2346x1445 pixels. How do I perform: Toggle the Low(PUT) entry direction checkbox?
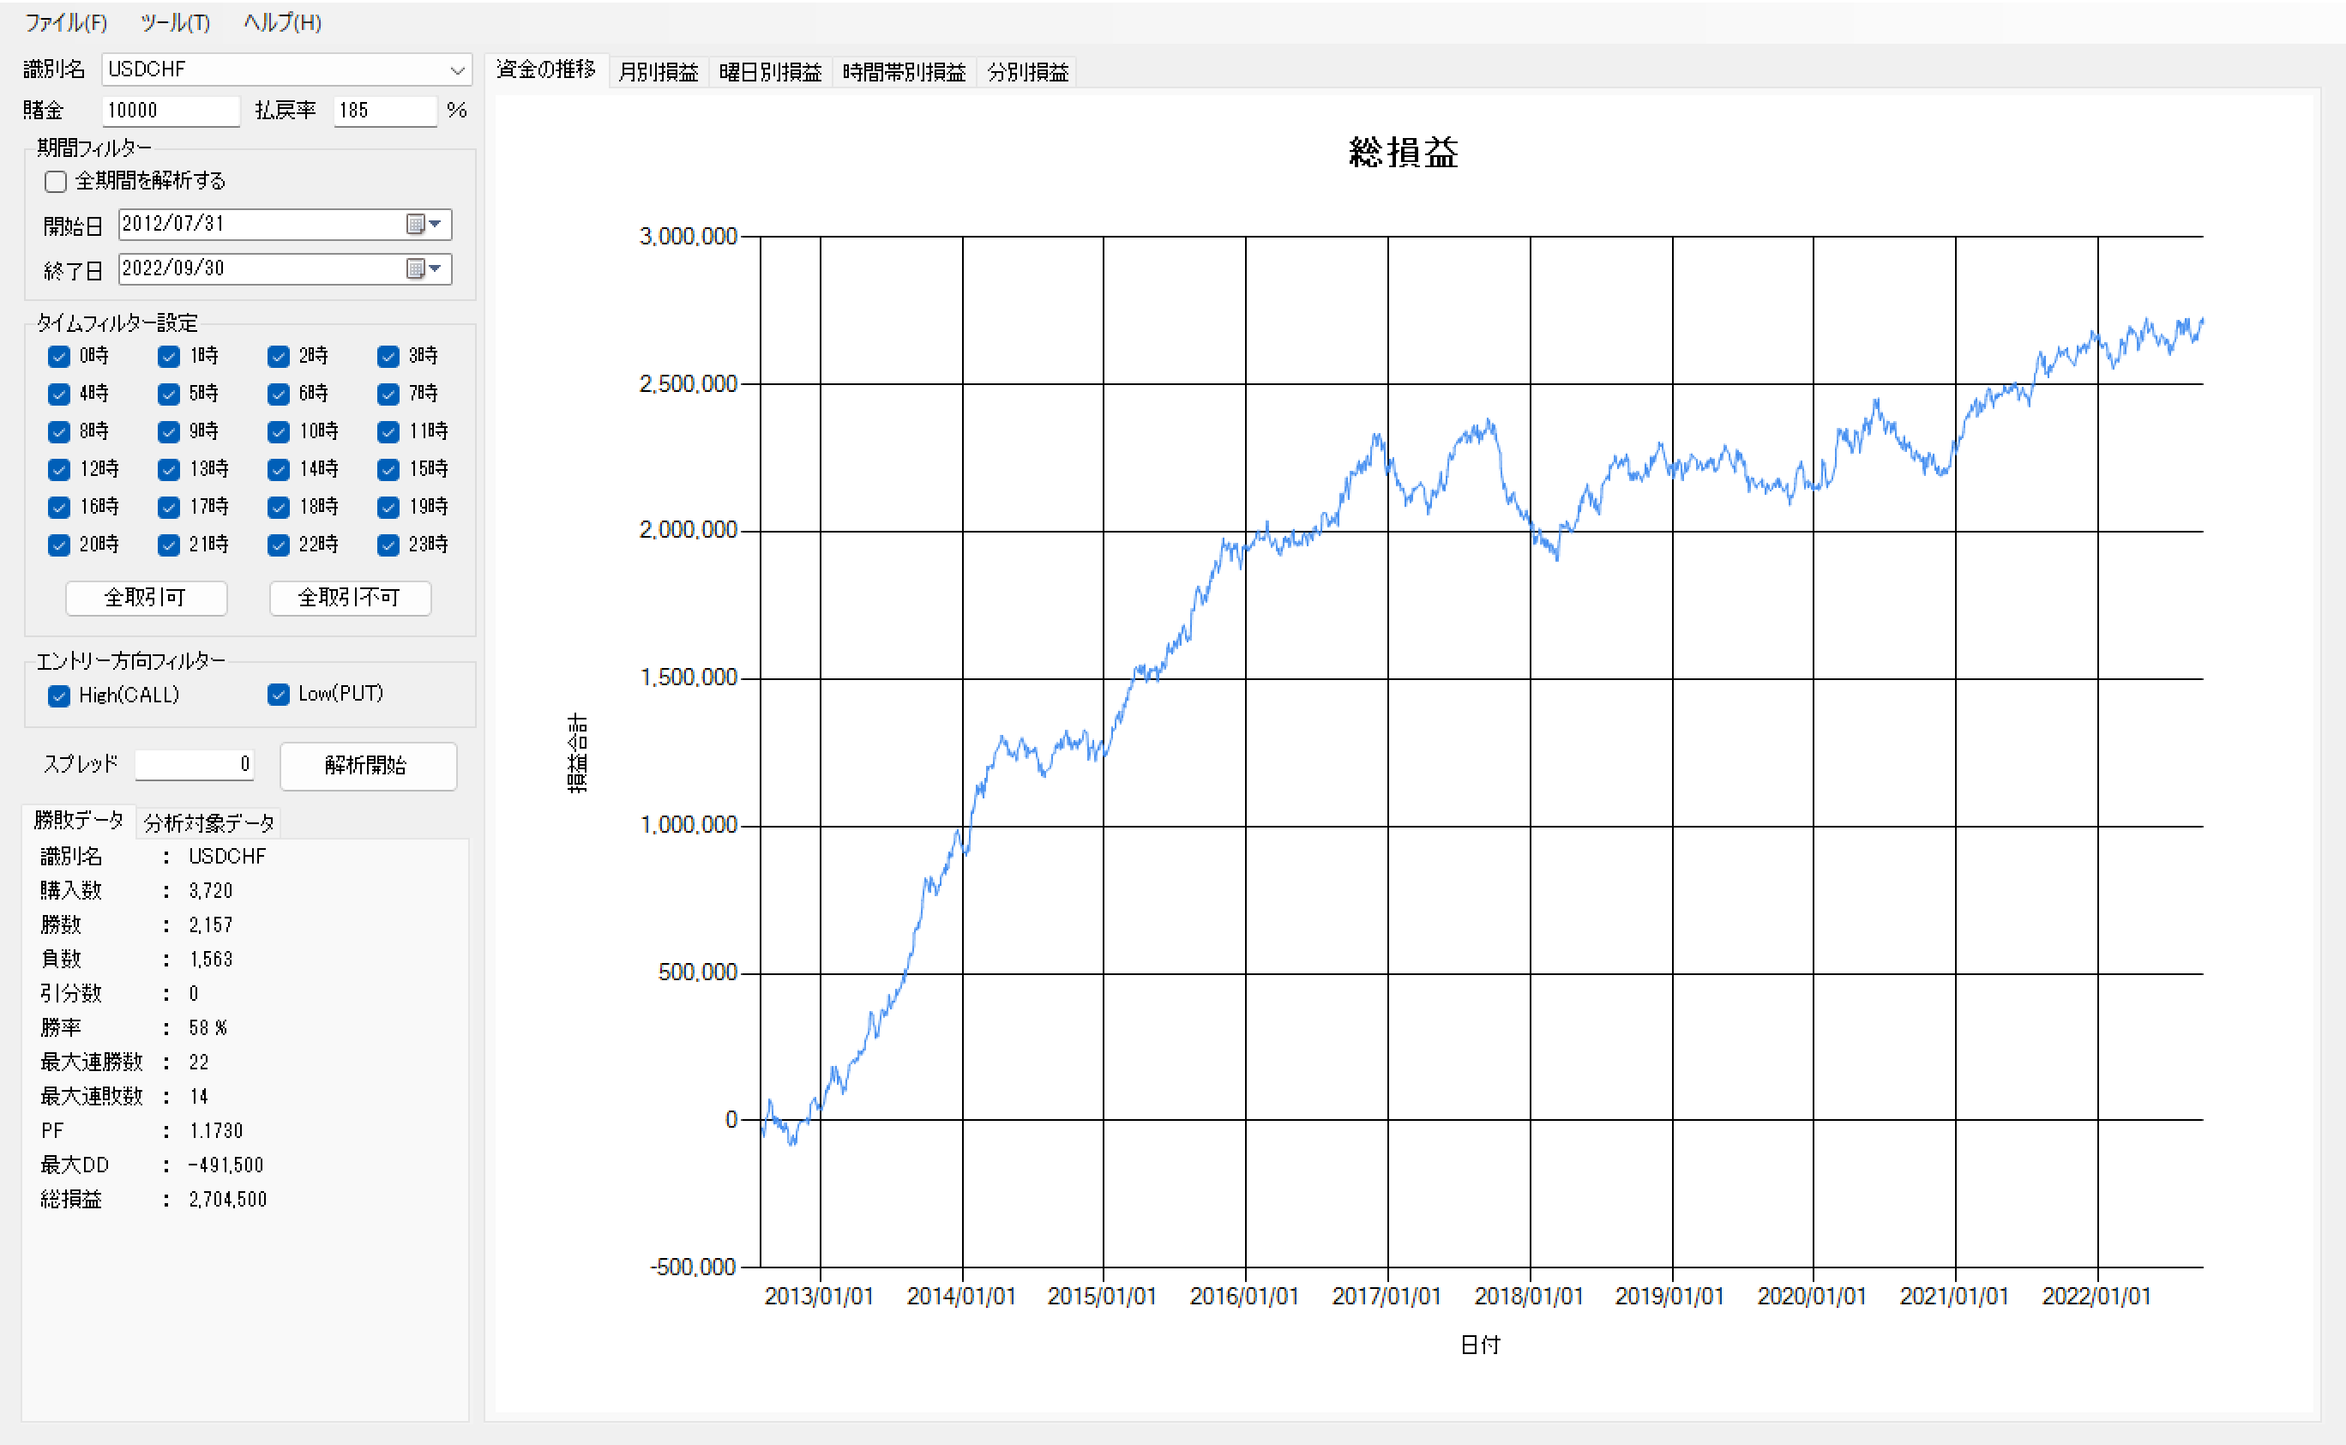pyautogui.click(x=278, y=695)
